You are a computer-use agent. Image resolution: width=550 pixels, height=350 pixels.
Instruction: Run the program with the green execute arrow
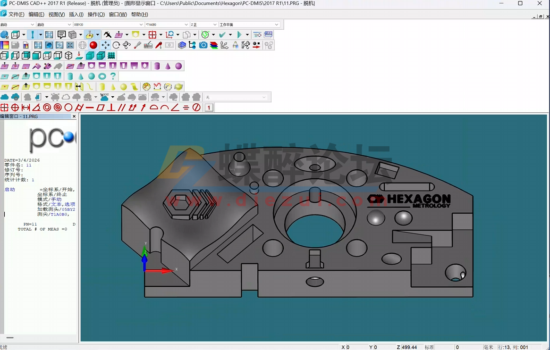[240, 34]
